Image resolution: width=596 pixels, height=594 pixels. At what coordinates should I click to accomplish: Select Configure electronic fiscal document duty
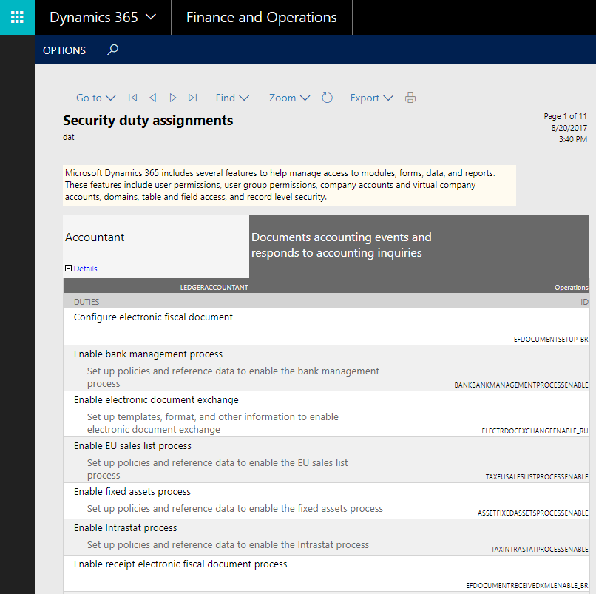tap(153, 317)
